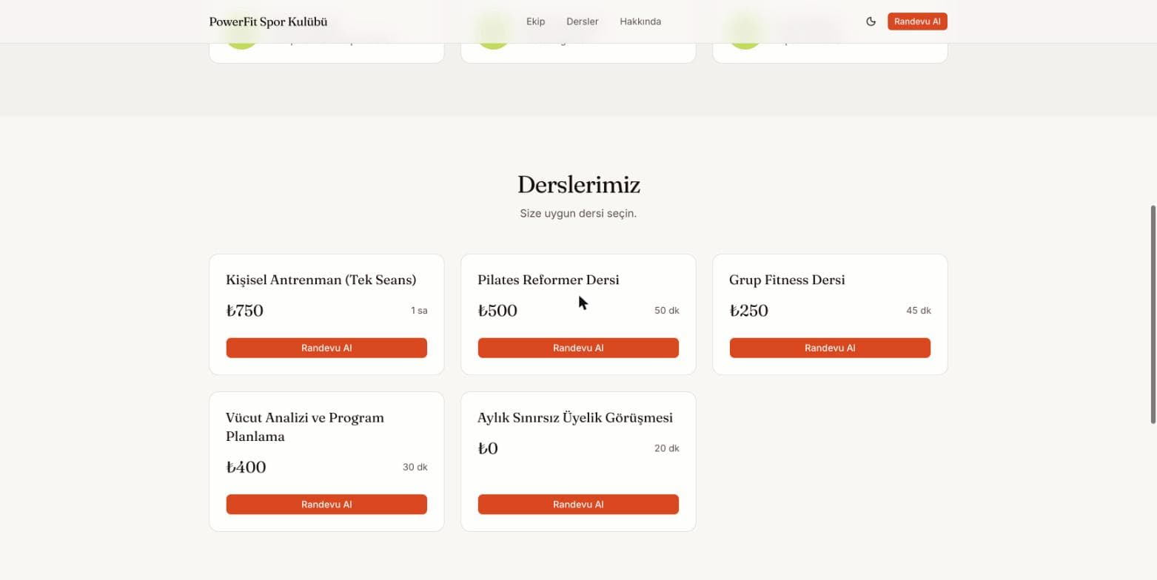Go to the Ekip section

tap(535, 21)
